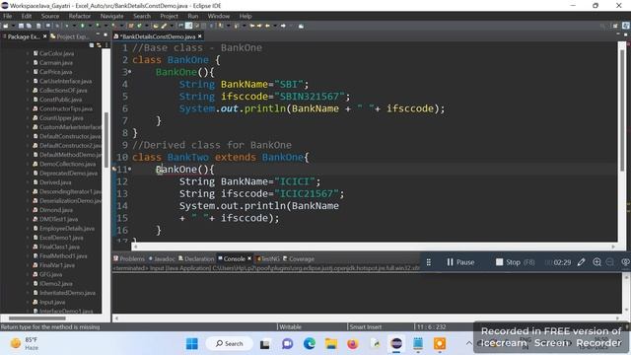Click the New Java Class green icon
This screenshot has height=355, width=631.
pyautogui.click(x=139, y=26)
